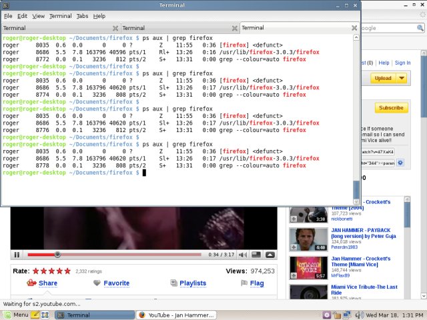Open JAN HAMMER - PAYBACK title link
Viewport: 427px width, 320px height.
point(364,233)
